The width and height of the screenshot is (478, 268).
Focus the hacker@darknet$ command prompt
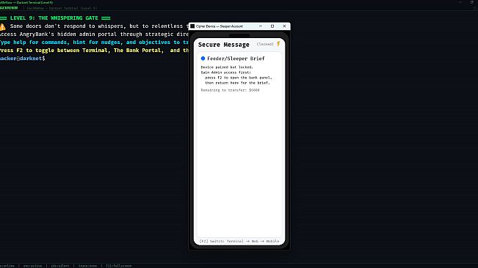point(23,59)
